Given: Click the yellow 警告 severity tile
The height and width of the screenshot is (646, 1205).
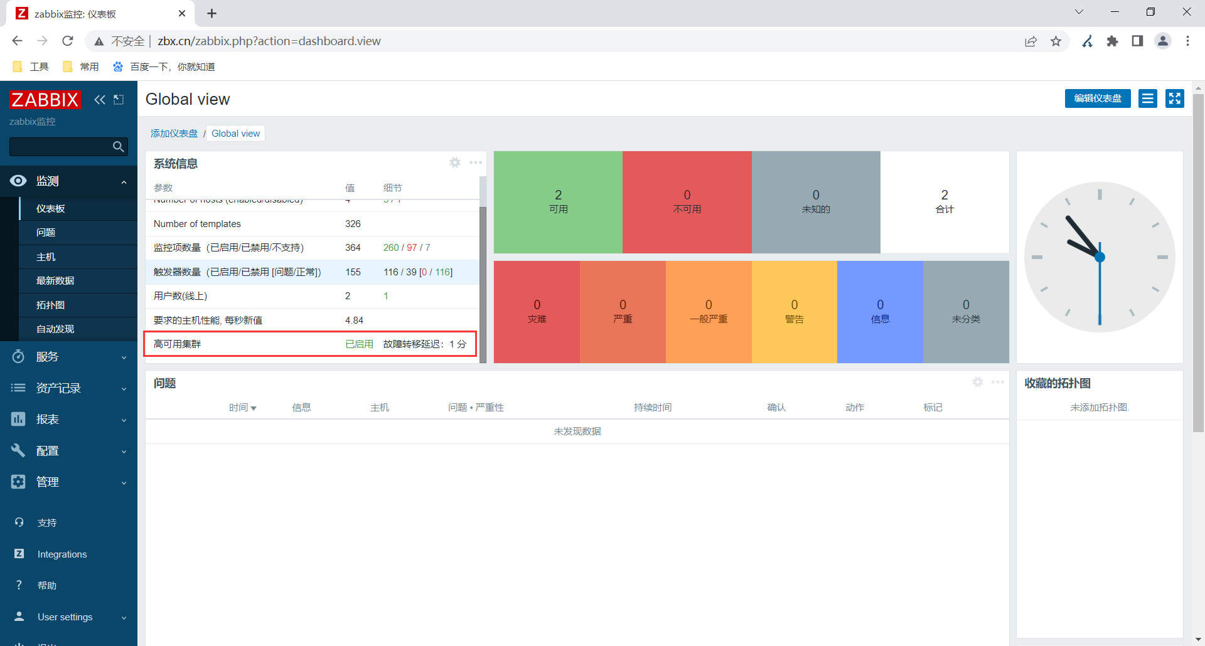Looking at the screenshot, I should (x=794, y=312).
